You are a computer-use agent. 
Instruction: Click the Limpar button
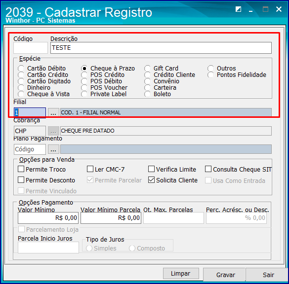click(181, 273)
